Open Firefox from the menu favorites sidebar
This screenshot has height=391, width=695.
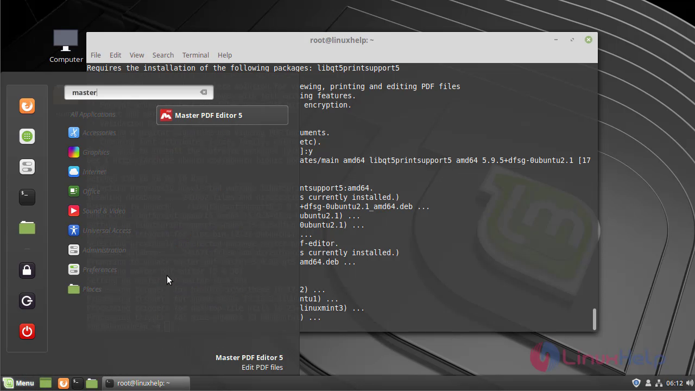[x=27, y=106]
